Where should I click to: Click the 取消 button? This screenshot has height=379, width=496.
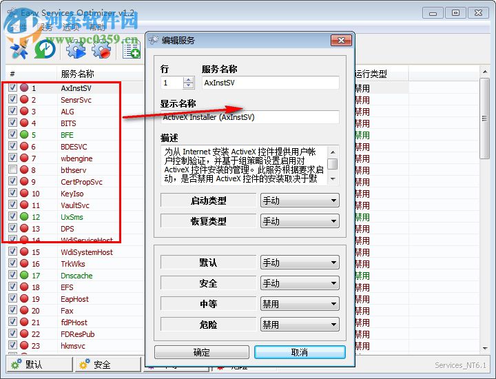(x=300, y=352)
